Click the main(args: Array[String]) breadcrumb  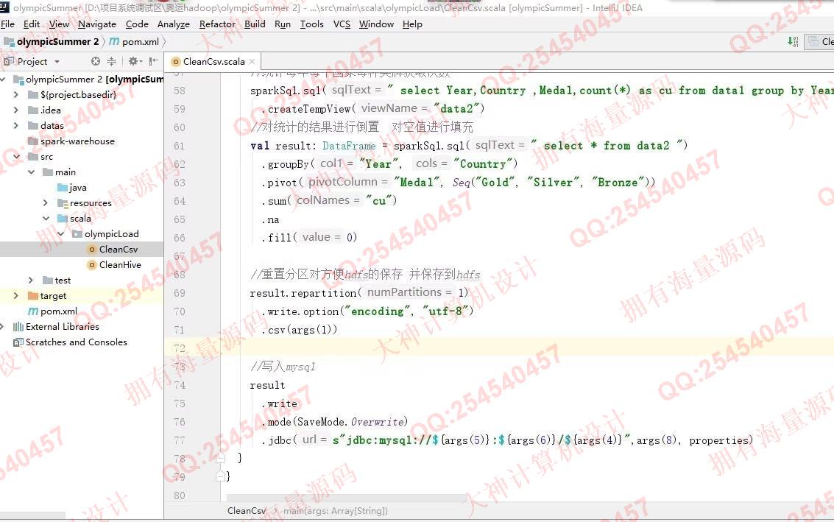336,510
